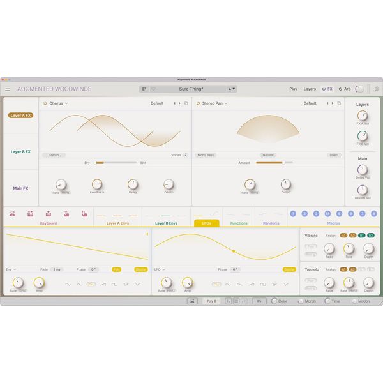Open the Natural pan mode selector

(267, 155)
